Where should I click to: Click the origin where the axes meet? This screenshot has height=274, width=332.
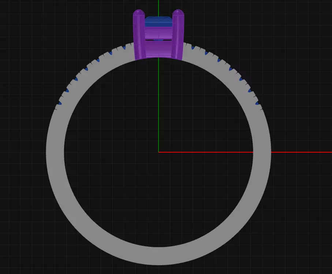158,152
